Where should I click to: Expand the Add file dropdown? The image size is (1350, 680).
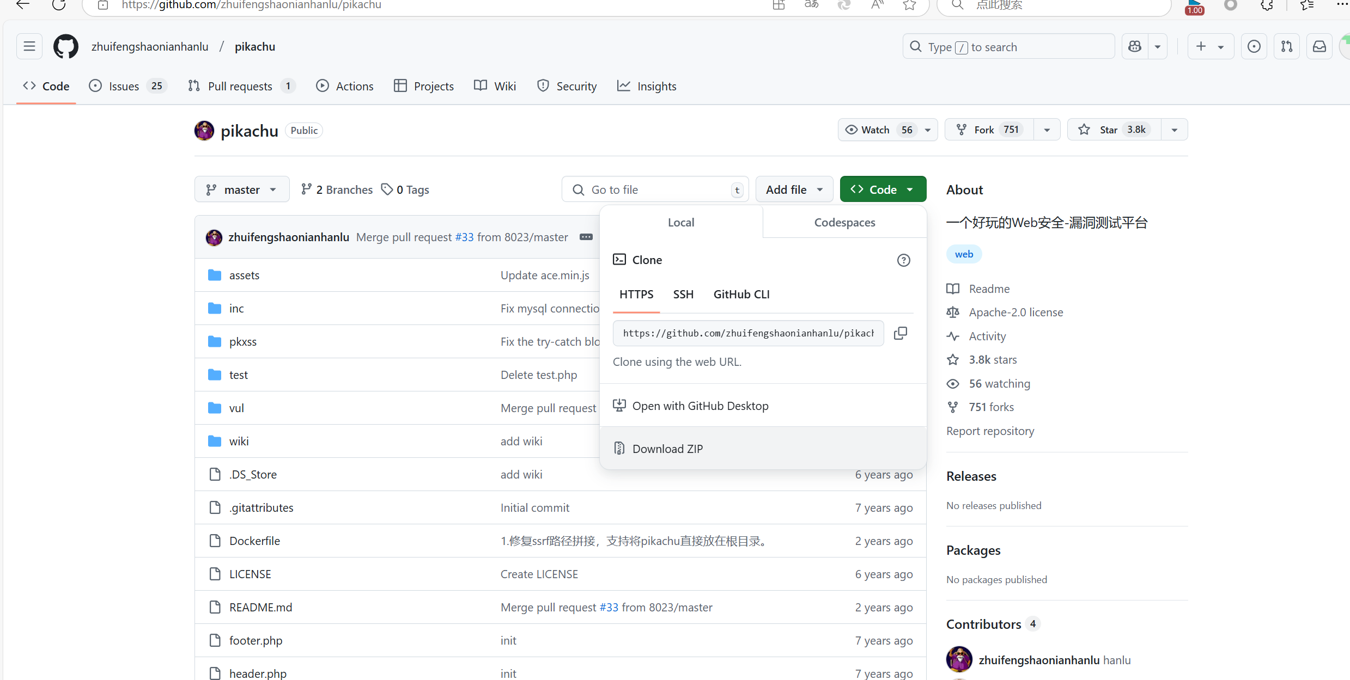tap(794, 189)
